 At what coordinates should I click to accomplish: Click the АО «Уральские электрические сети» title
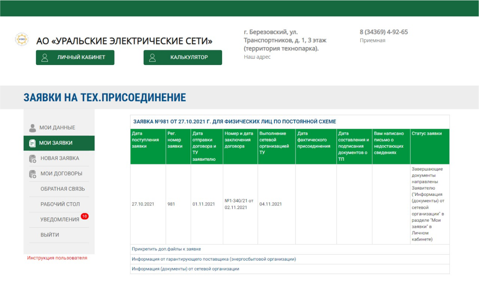click(x=124, y=41)
